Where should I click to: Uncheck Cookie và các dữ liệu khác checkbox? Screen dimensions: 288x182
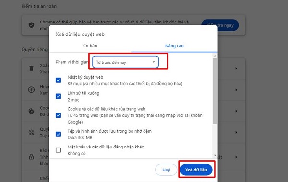pyautogui.click(x=59, y=115)
